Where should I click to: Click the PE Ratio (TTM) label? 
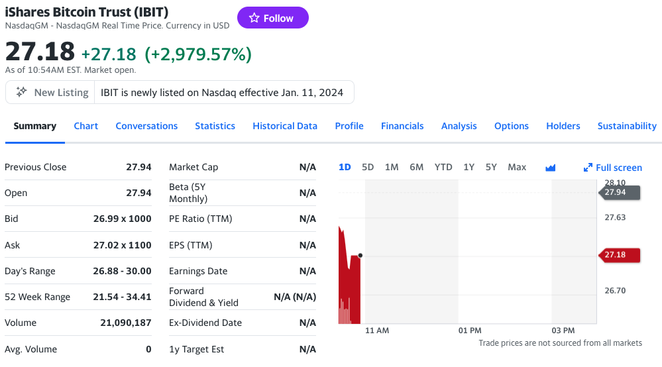click(201, 219)
